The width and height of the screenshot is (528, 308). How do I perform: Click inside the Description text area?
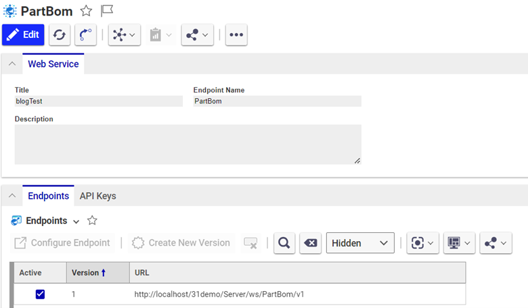click(x=188, y=144)
